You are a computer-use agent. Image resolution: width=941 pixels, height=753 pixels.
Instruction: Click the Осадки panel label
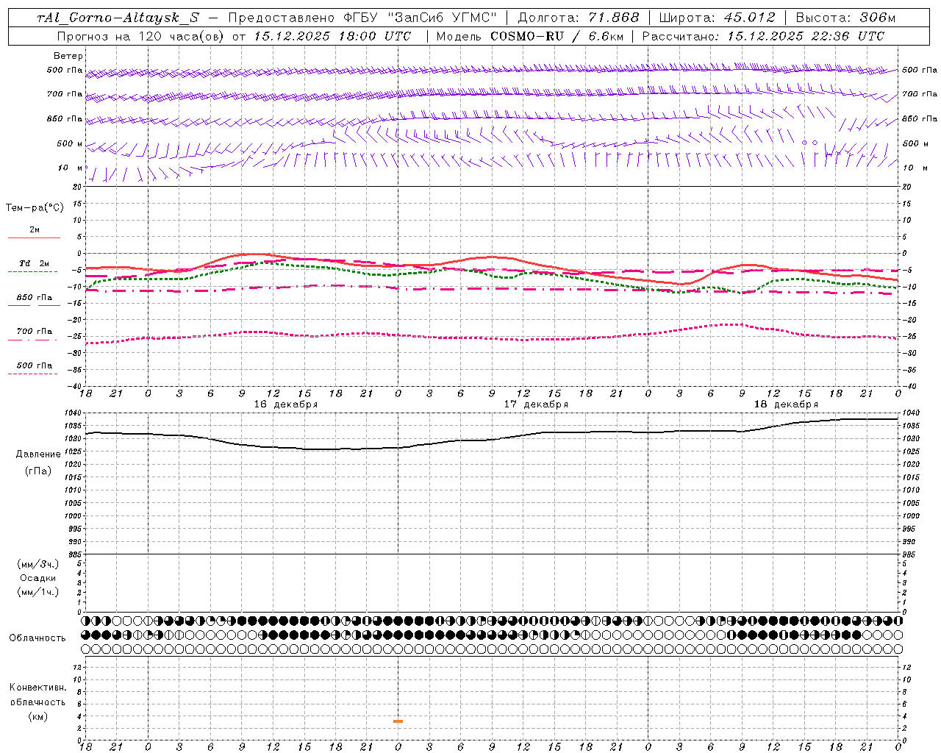(x=38, y=578)
